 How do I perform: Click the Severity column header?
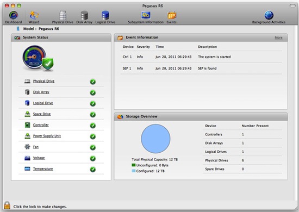pyautogui.click(x=144, y=47)
